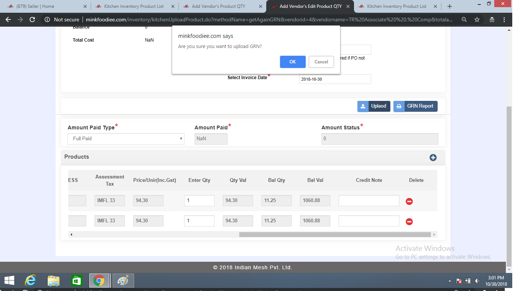Click the Uplaod button
This screenshot has height=291, width=522.
[x=374, y=106]
